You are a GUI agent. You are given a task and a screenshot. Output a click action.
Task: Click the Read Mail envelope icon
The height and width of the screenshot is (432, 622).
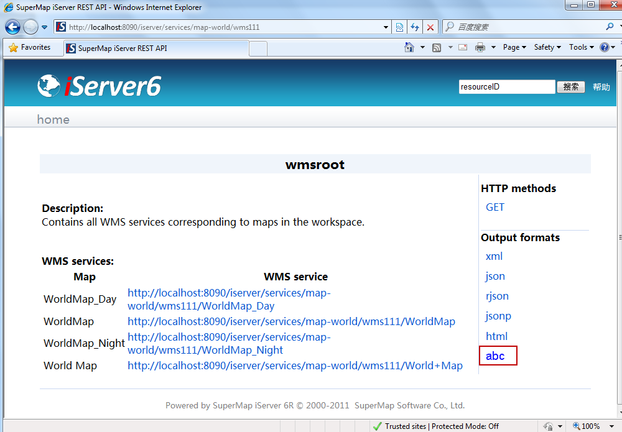point(463,47)
